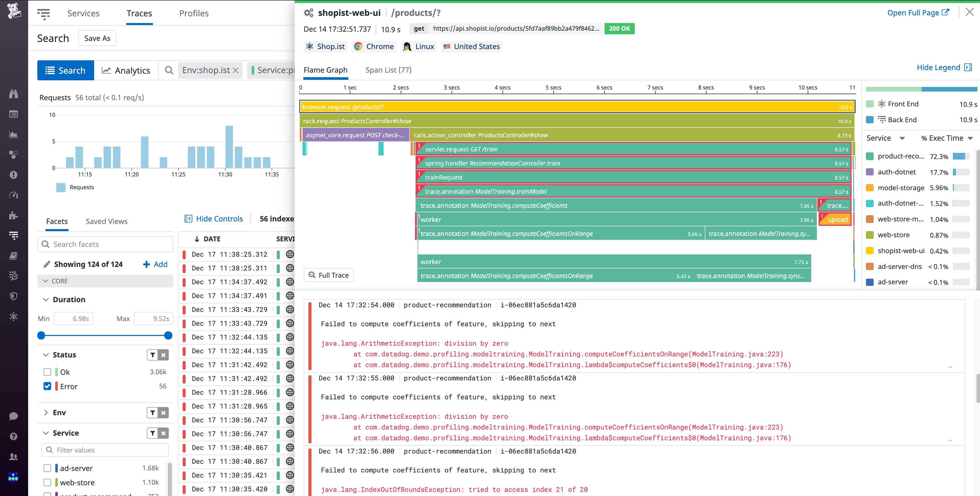The image size is (980, 496).
Task: Open the Monitors alert icon in sidebar
Action: 13,175
